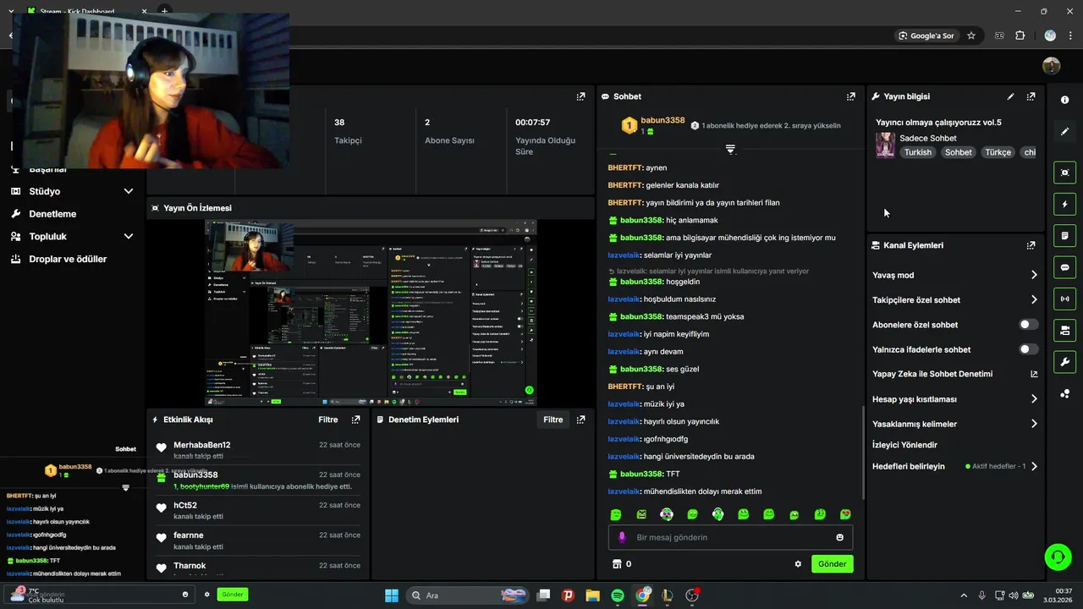Viewport: 1083px width, 609px height.
Task: Select the Turkish tag chip
Action: (x=917, y=152)
